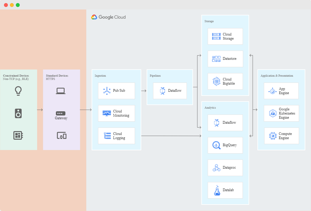
Task: Select the circuit board device icon
Action: (18, 136)
